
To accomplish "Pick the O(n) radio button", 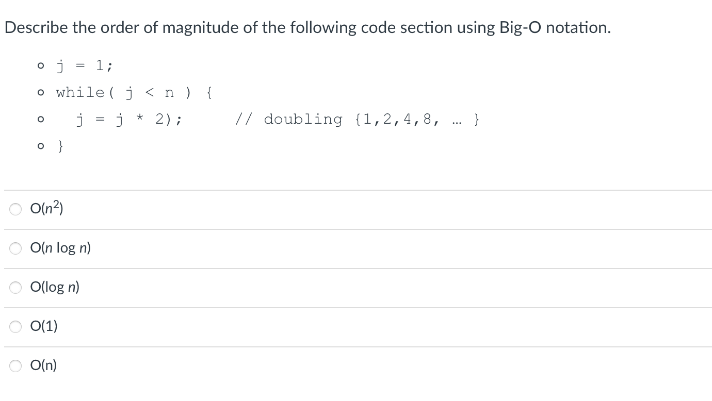I will (15, 365).
